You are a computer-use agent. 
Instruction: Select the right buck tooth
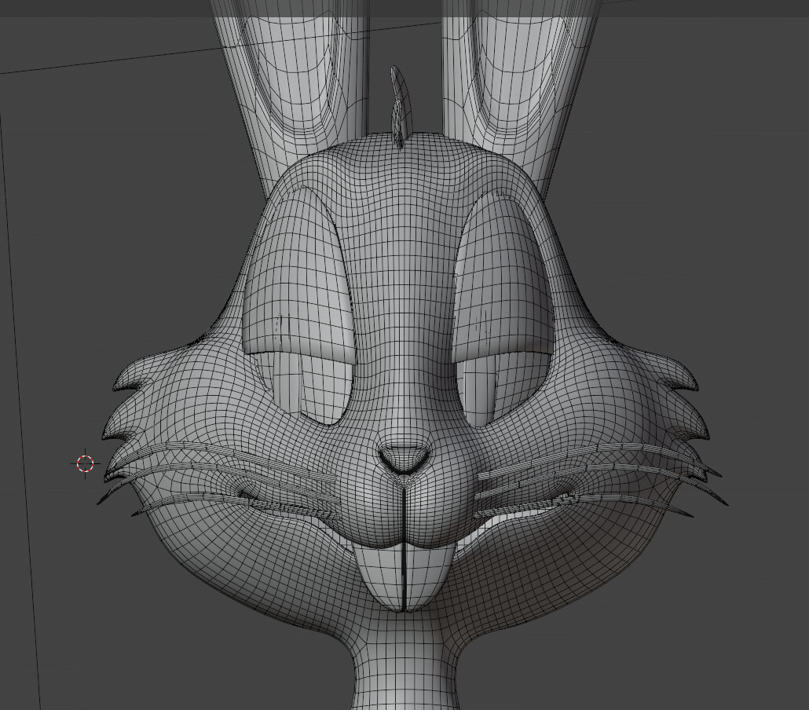428,573
